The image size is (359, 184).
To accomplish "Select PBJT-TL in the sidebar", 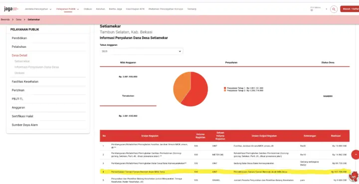I will 17,99.
